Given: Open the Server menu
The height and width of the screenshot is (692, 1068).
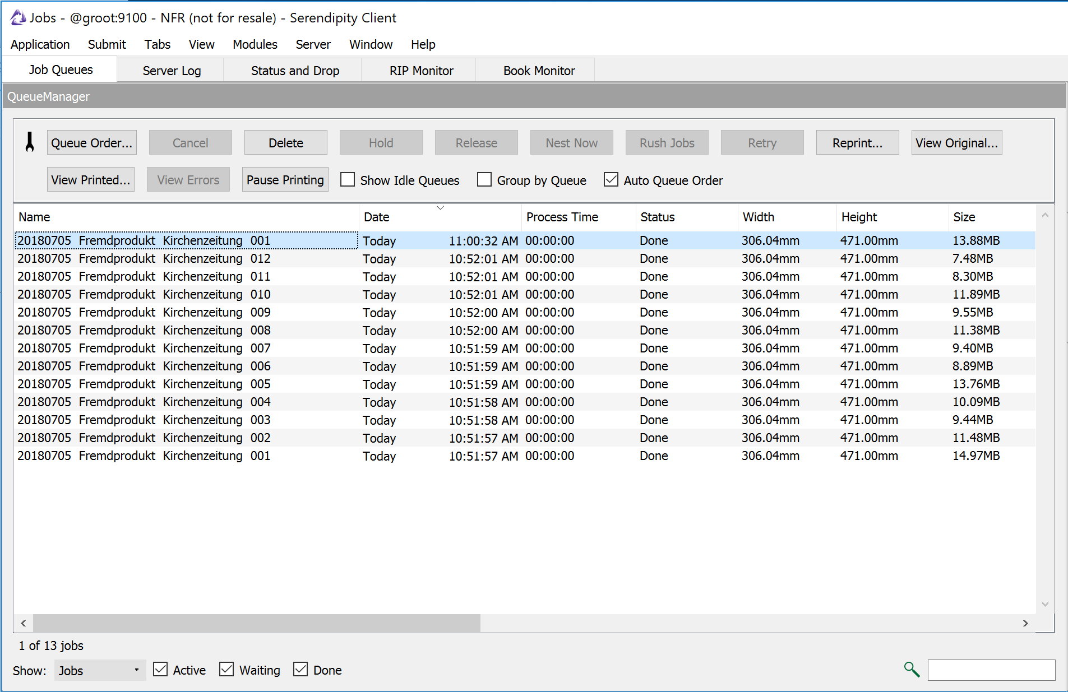Looking at the screenshot, I should click(313, 44).
